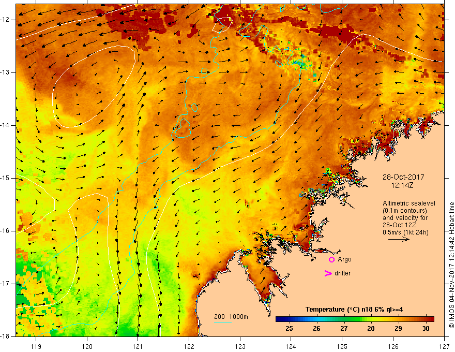Click the magenta Argo circle legend symbol
Viewport: 455px width, 352px height.
tap(331, 259)
